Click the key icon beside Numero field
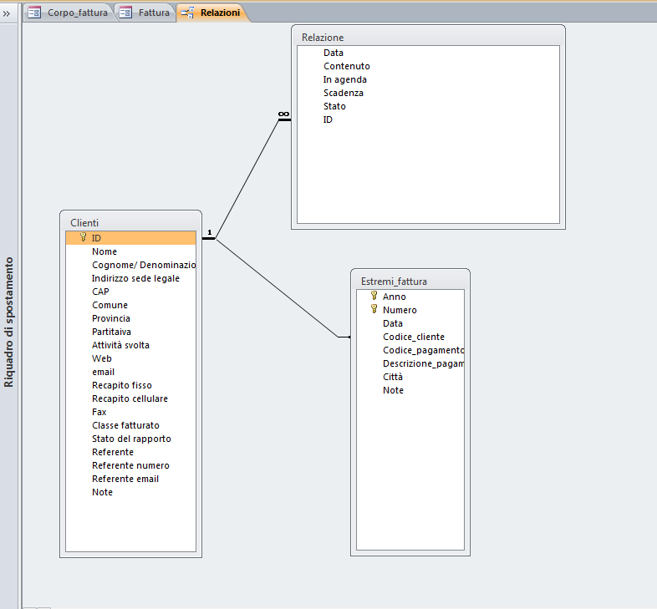Viewport: 657px width, 609px height. click(x=374, y=309)
